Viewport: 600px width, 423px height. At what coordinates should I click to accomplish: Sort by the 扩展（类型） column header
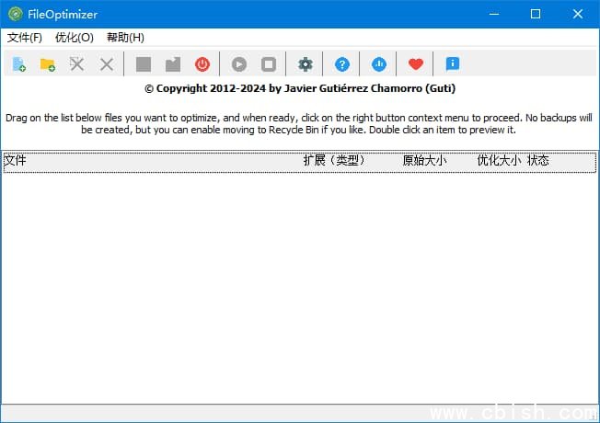point(333,160)
